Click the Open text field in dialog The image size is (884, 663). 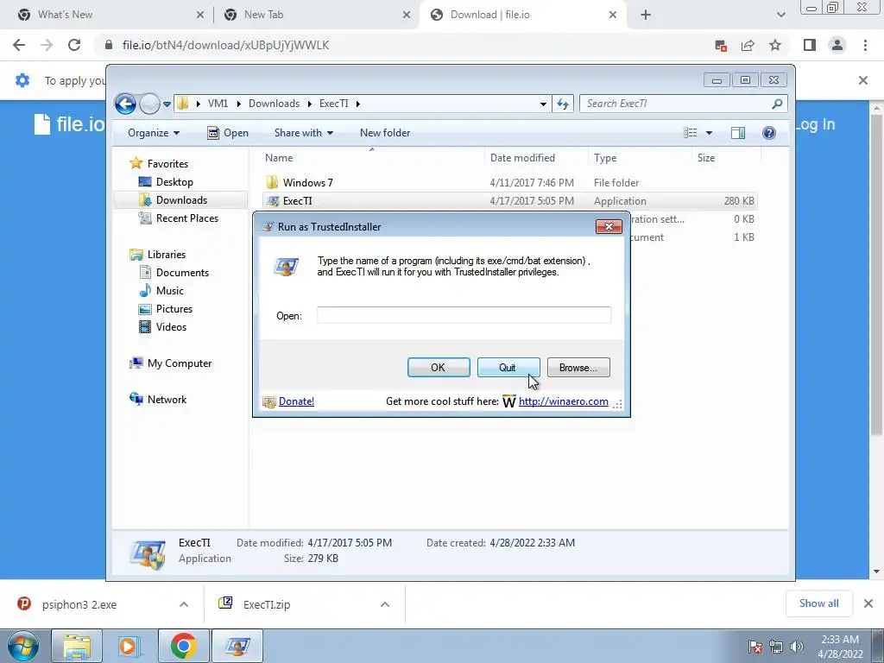point(464,315)
